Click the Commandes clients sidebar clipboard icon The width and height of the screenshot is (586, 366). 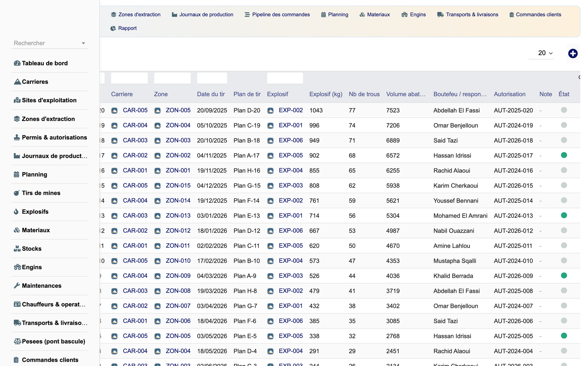[16, 360]
